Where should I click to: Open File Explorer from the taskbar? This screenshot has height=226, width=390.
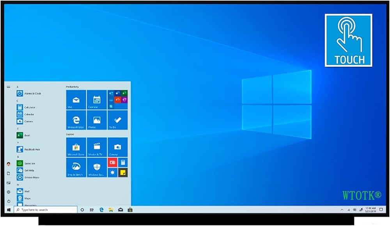click(x=111, y=210)
